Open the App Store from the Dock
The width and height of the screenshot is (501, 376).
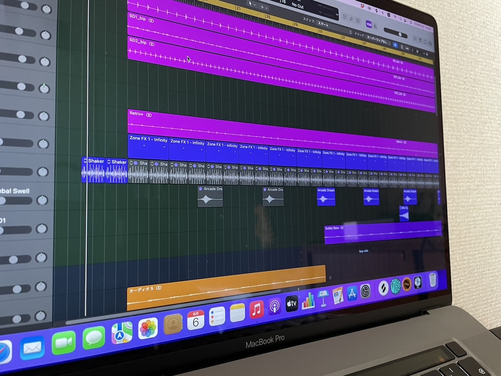352,293
